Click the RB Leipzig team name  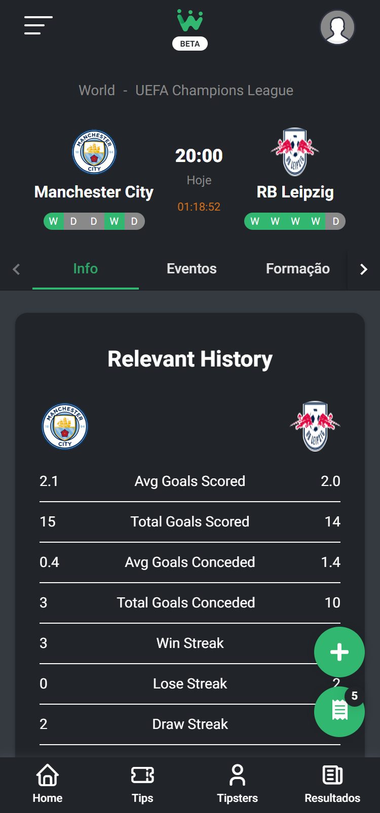pos(295,192)
